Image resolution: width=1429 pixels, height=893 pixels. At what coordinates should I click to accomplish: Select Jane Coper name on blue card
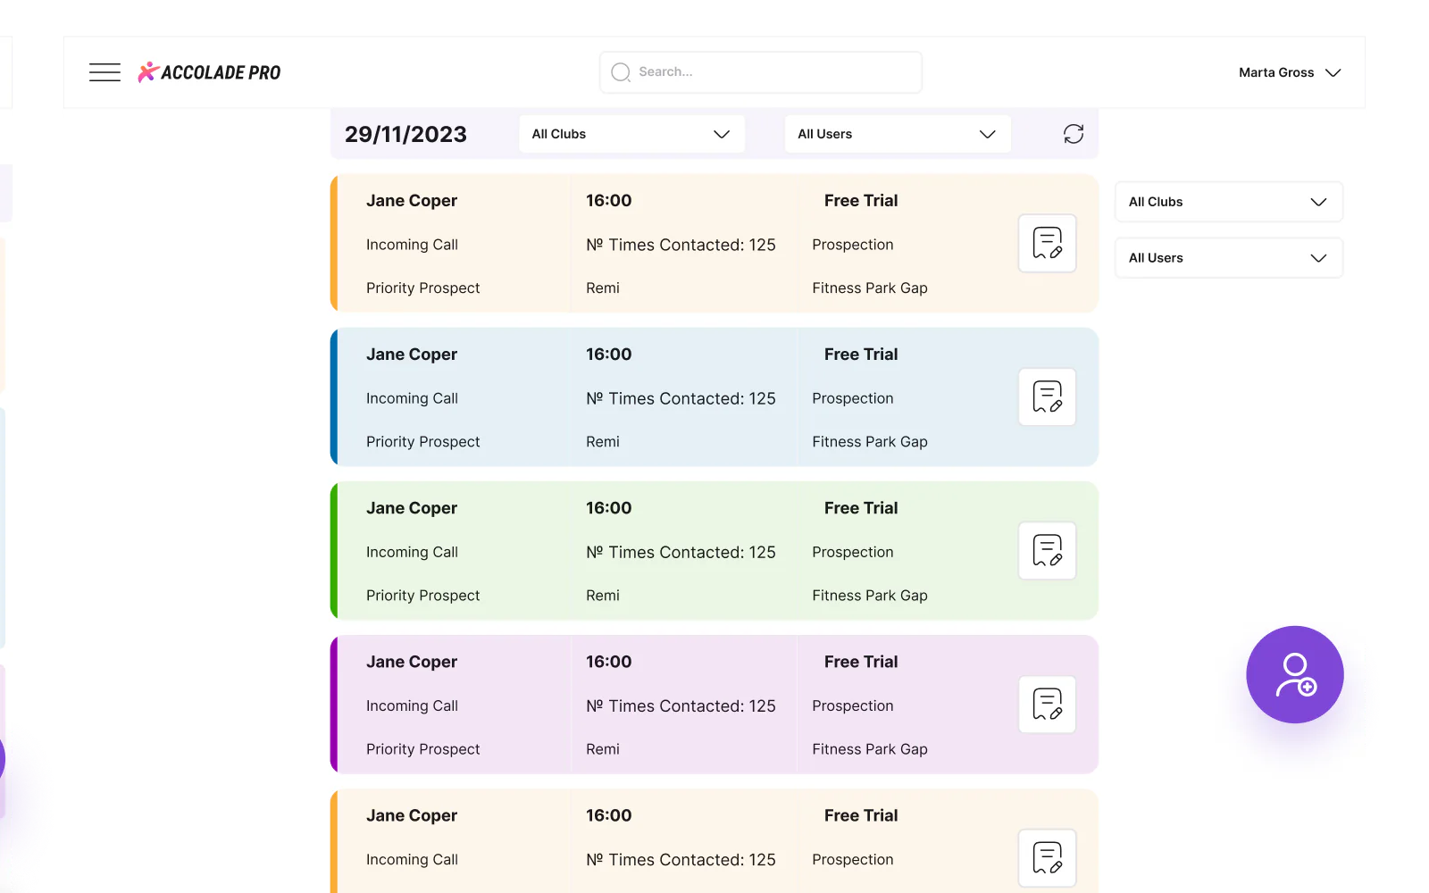click(x=412, y=355)
